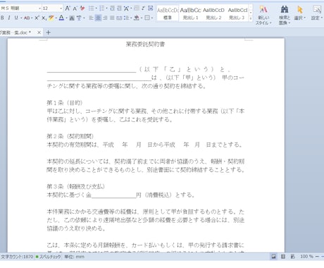Expand the styles gallery list

click(x=251, y=18)
